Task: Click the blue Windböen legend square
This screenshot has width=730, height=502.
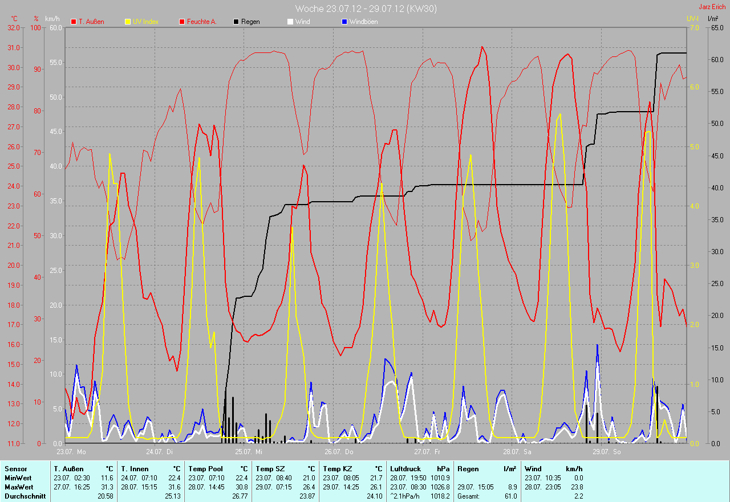Action: (x=344, y=22)
